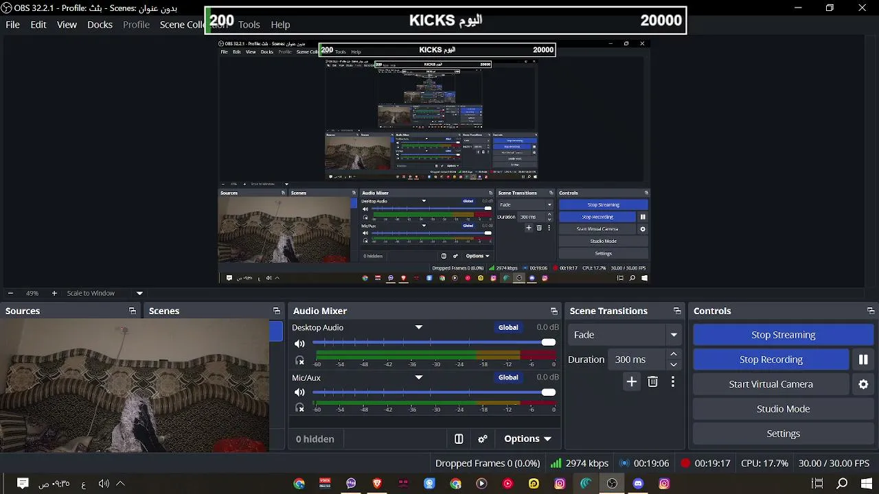Click the Desktop Audio volume slider
The height and width of the screenshot is (494, 879).
[434, 342]
